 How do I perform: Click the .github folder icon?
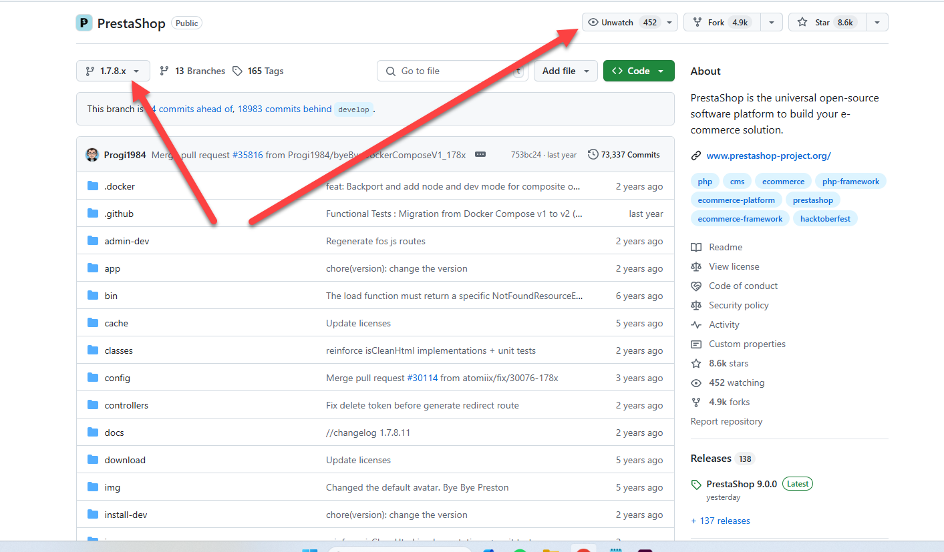93,214
